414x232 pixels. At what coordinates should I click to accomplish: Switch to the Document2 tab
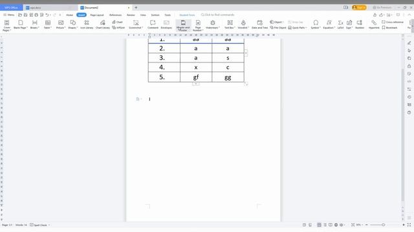tap(105, 8)
